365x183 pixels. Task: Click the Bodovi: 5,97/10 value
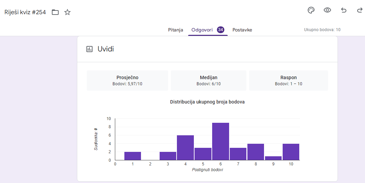(127, 84)
